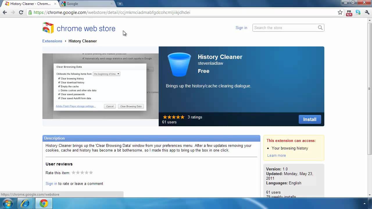Click the five-star rating display

point(174,117)
